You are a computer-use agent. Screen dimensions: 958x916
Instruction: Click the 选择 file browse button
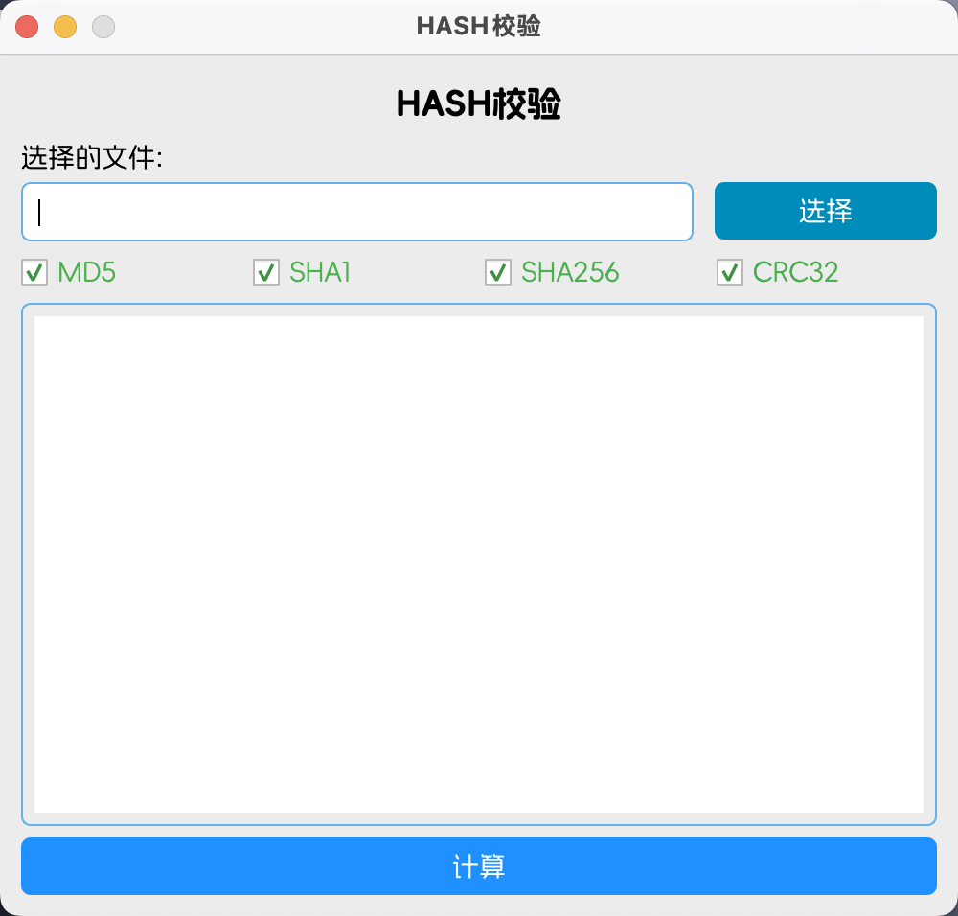(x=826, y=211)
